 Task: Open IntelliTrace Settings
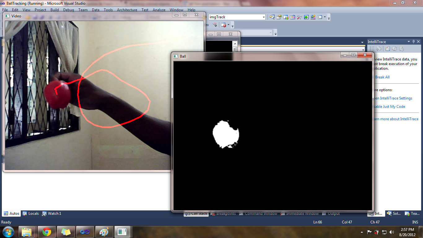tap(394, 98)
